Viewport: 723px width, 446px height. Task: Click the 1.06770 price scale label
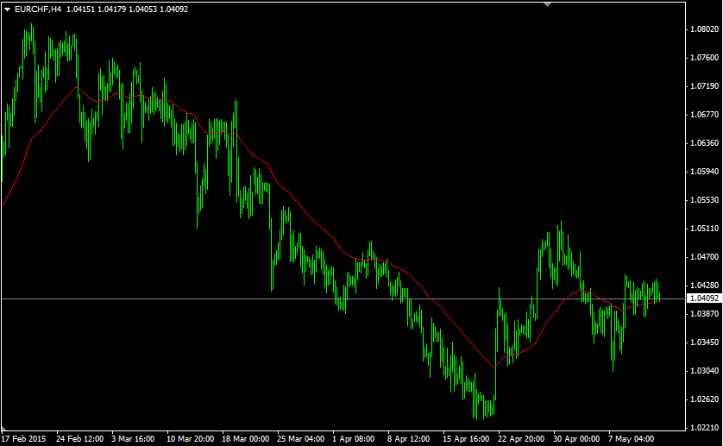[704, 115]
